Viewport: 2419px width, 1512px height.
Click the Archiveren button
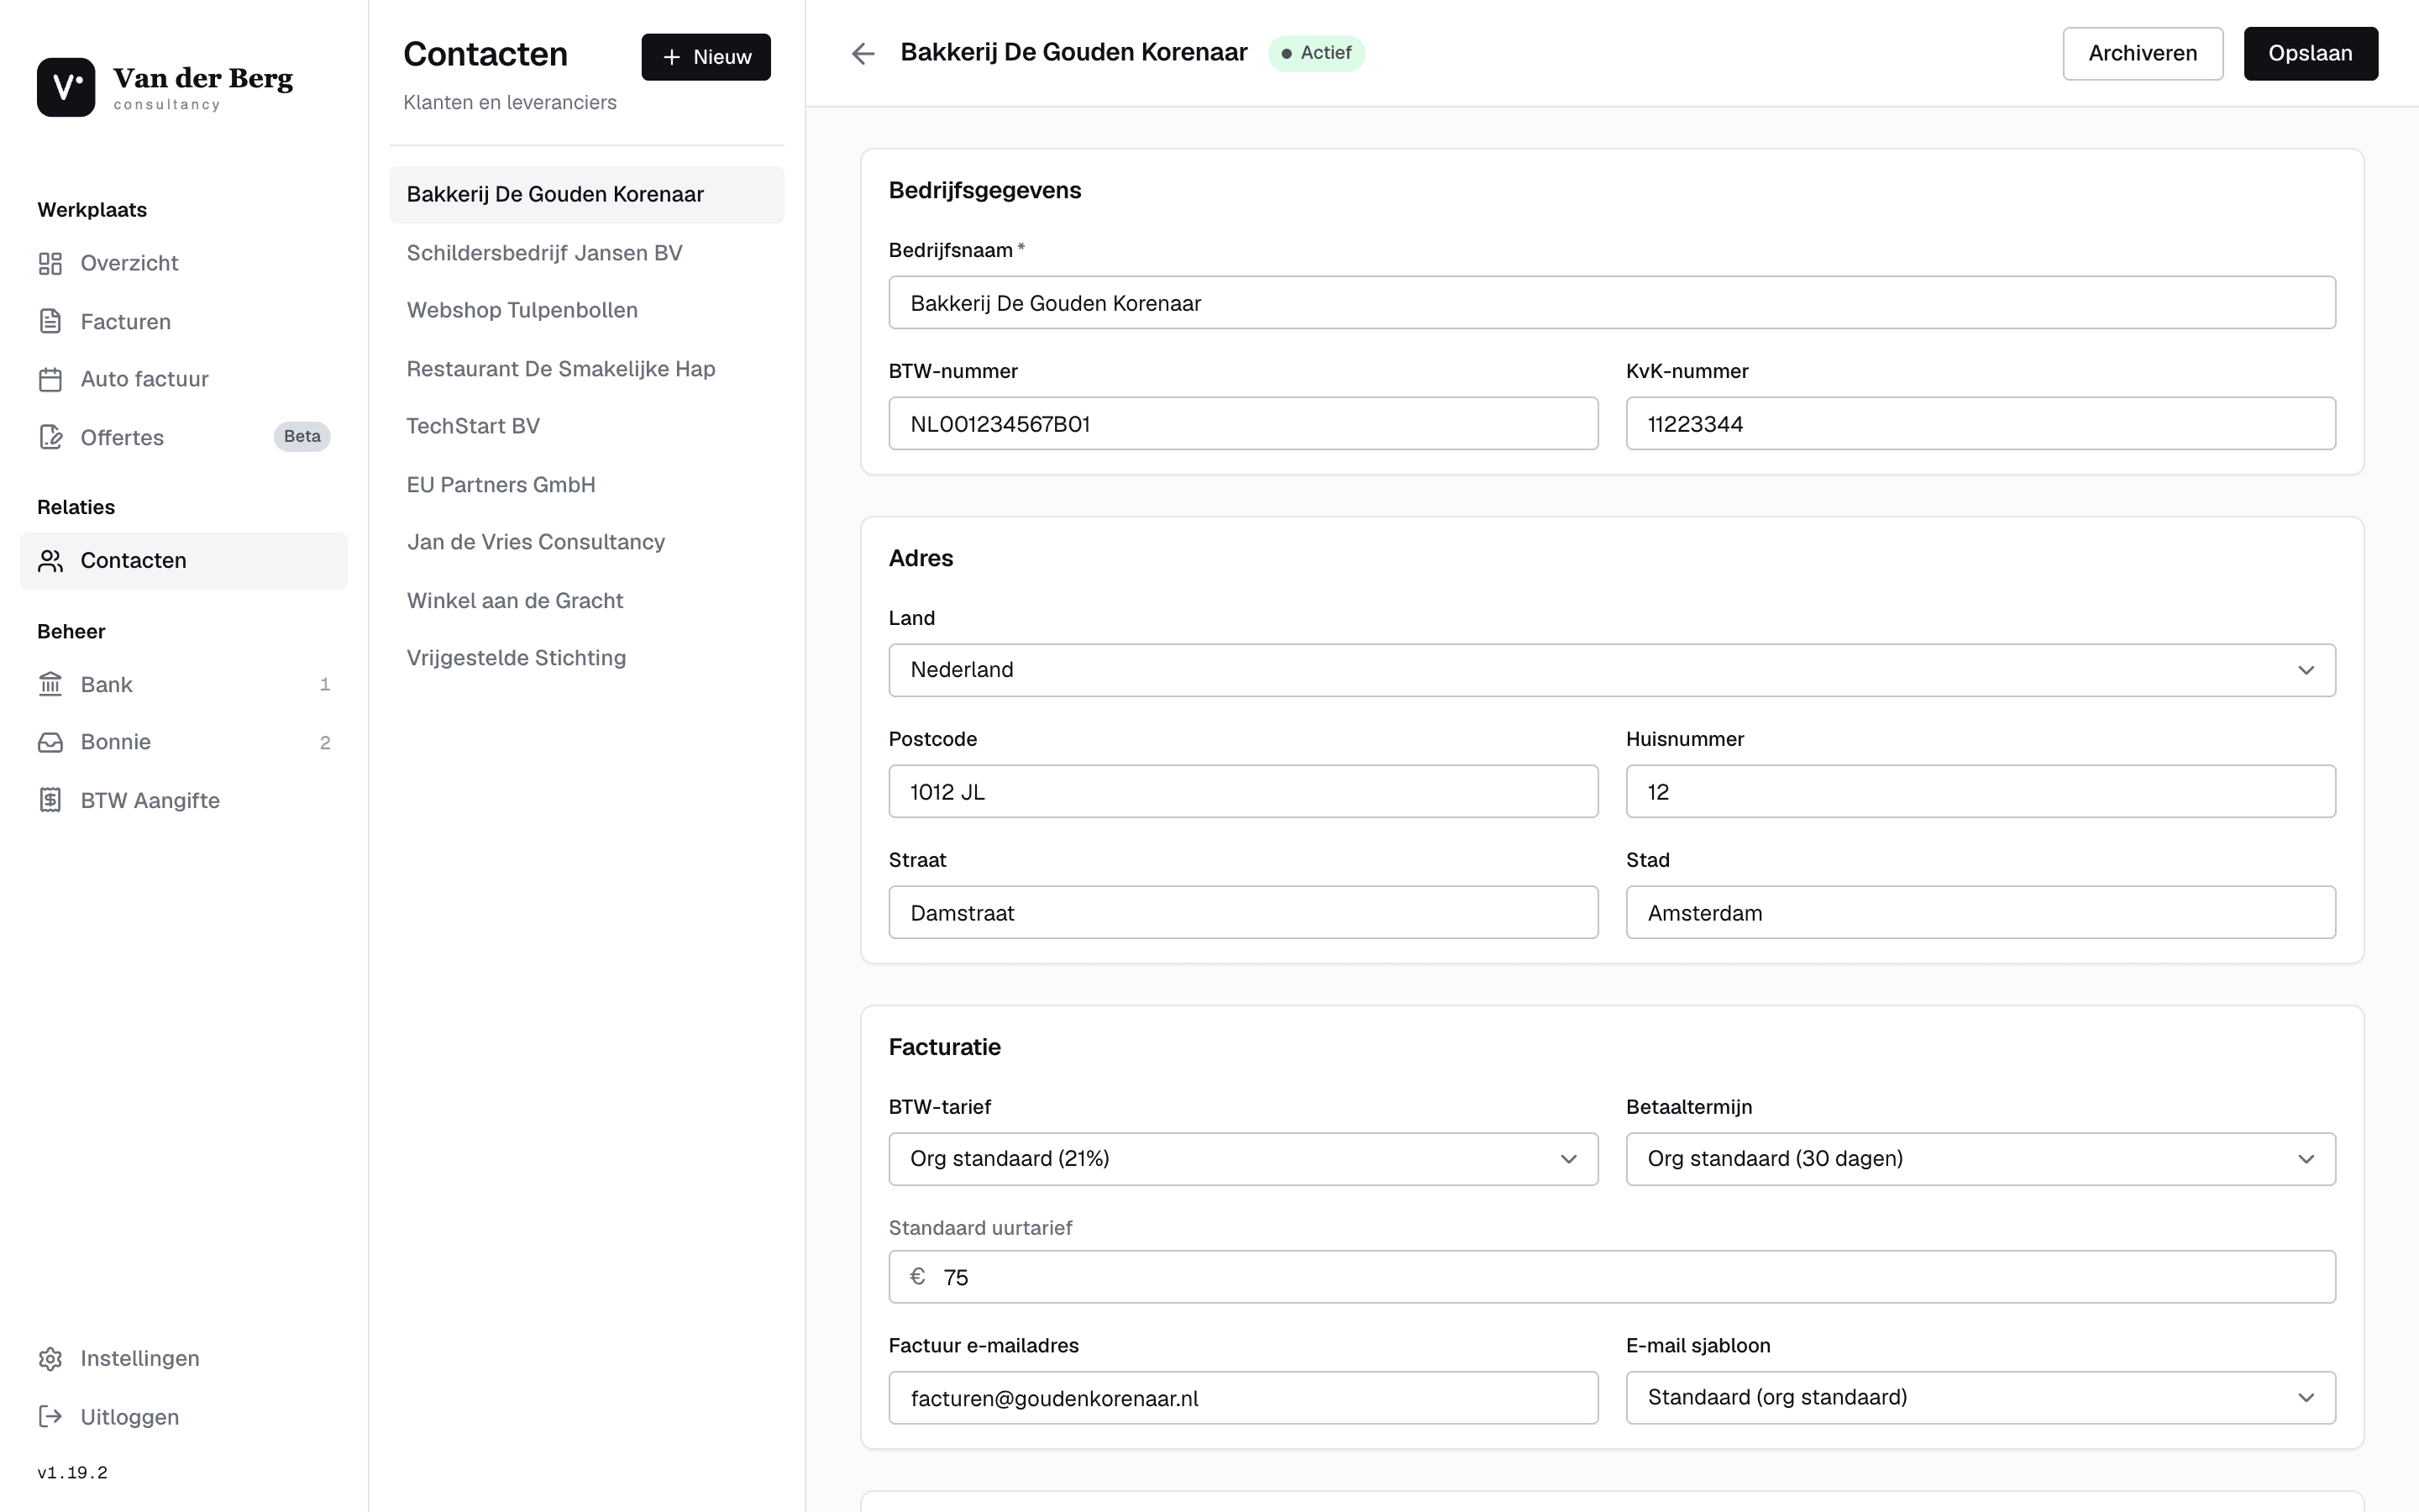(2142, 53)
